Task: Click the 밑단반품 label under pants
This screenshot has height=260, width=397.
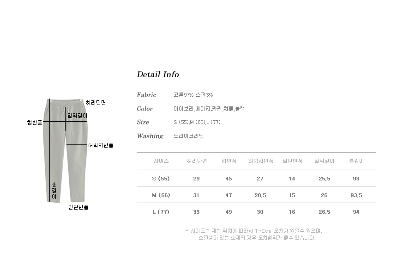Action: point(78,207)
